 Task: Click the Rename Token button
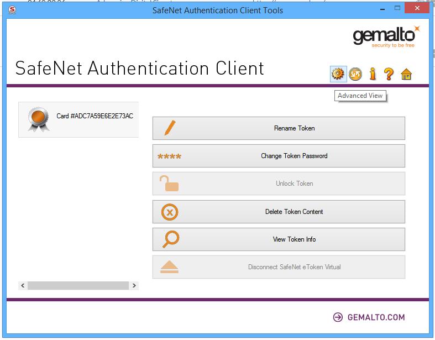click(x=279, y=128)
